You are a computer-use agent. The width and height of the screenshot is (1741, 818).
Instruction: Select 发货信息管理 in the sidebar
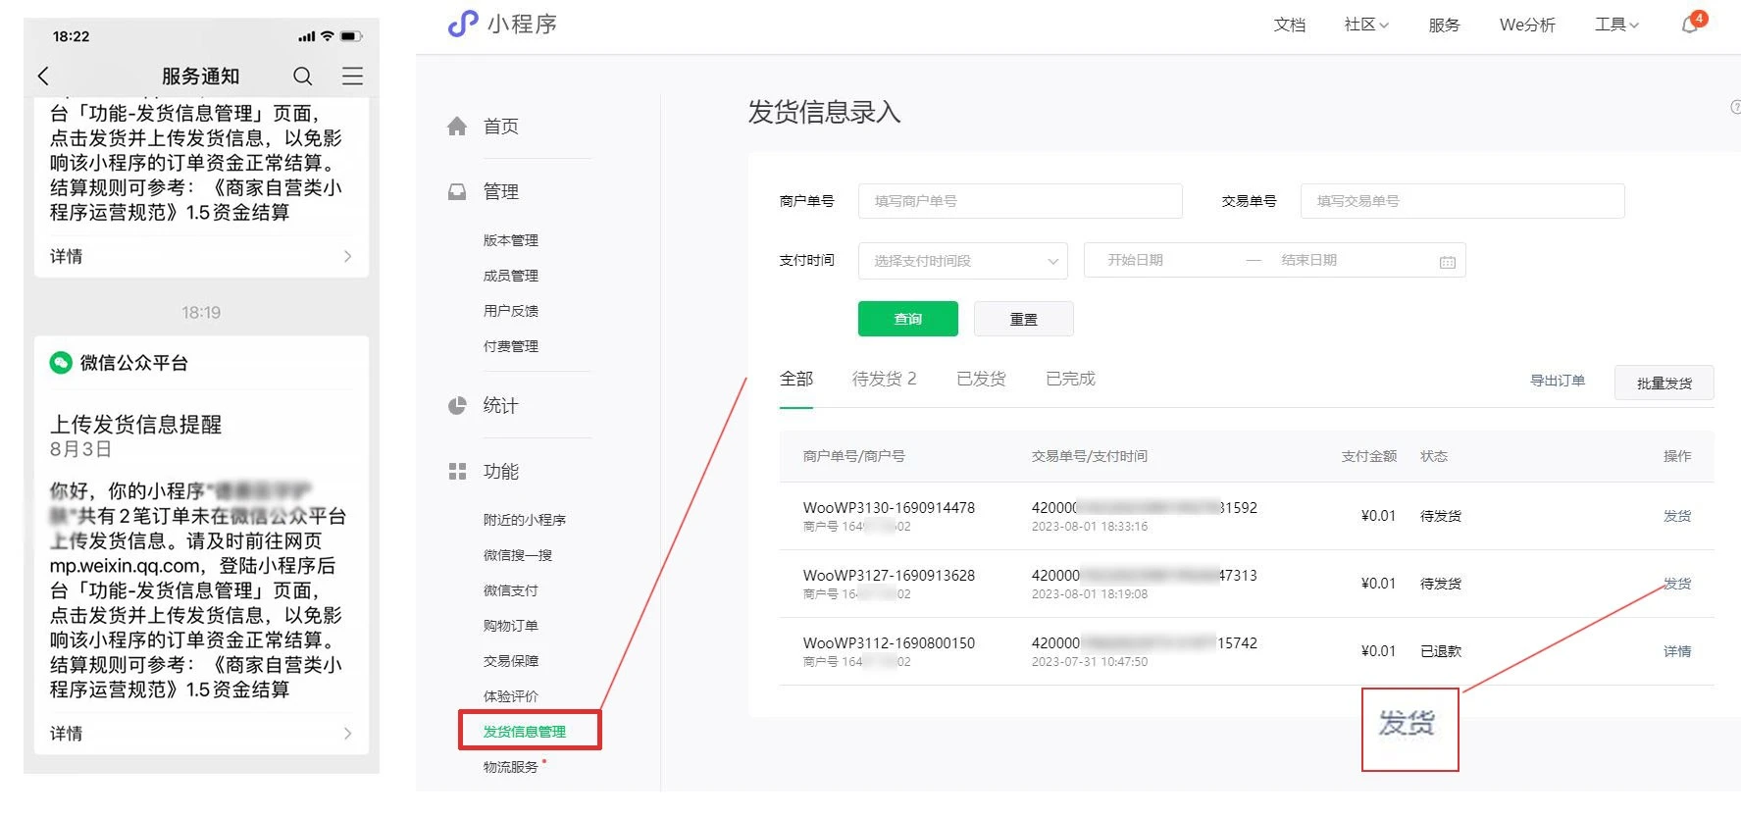click(525, 732)
